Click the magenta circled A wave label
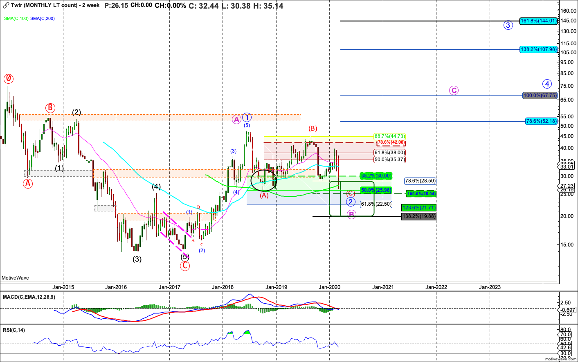 (x=236, y=119)
